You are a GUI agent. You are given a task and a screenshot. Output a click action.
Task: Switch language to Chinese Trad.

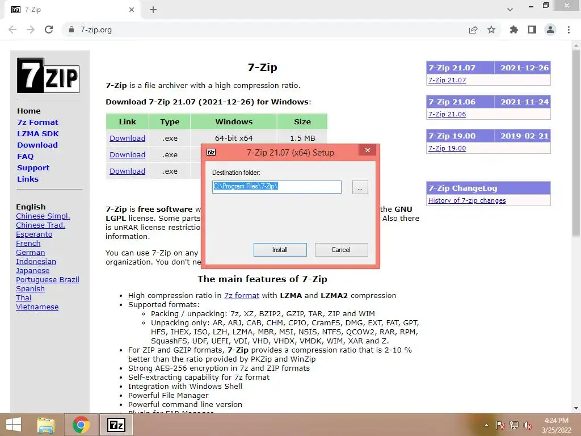tap(40, 225)
